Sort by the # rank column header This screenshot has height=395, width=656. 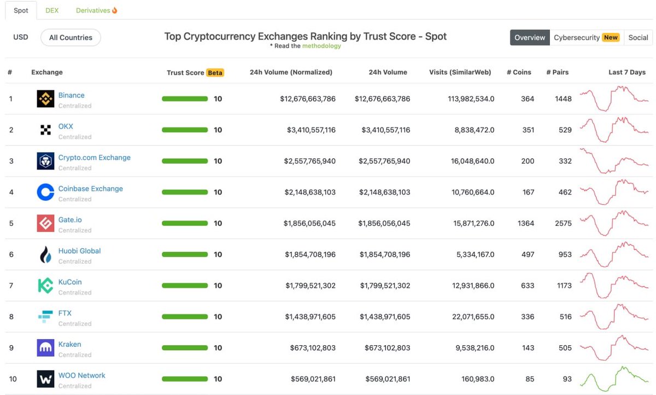pos(10,72)
